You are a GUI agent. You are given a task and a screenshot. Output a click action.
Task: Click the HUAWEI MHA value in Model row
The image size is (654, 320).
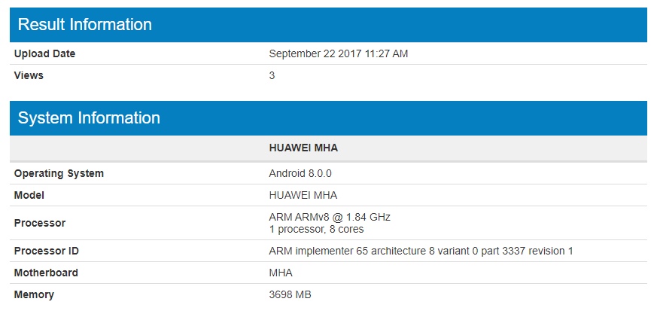(x=303, y=195)
